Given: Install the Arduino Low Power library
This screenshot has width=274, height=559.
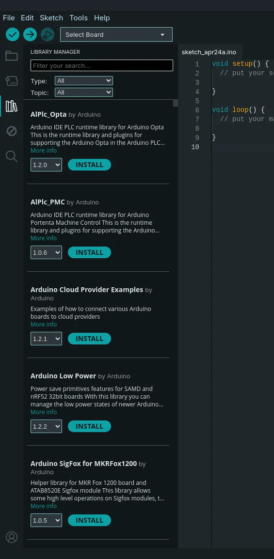Looking at the screenshot, I should (89, 426).
